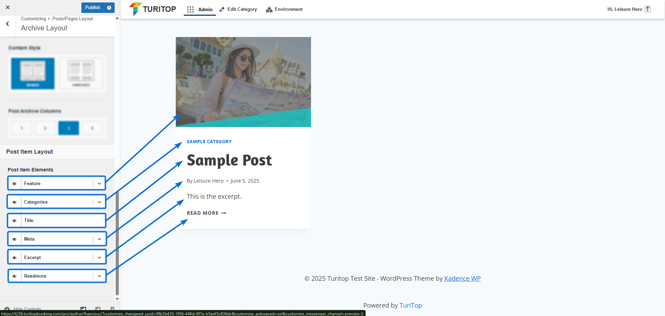Expand the Meta element options chevron
This screenshot has width=665, height=316.
(100, 239)
